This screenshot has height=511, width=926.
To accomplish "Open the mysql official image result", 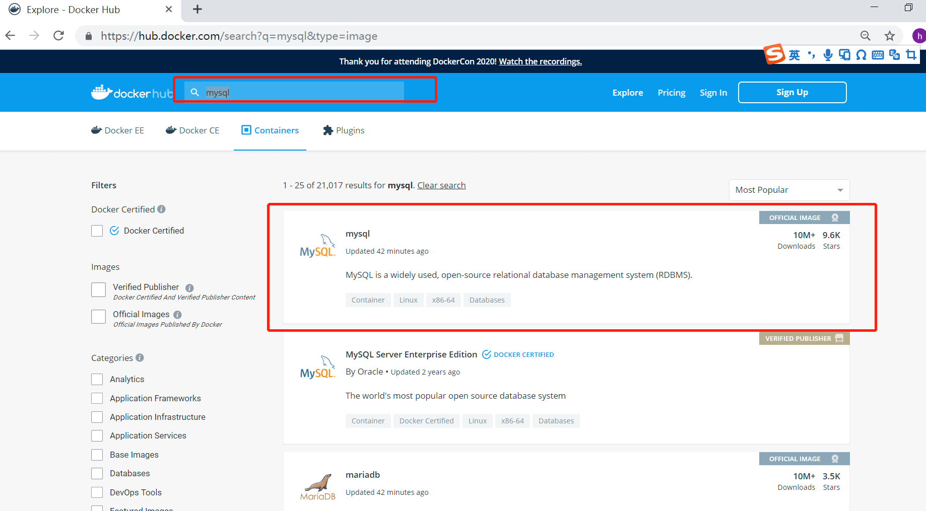I will point(358,234).
